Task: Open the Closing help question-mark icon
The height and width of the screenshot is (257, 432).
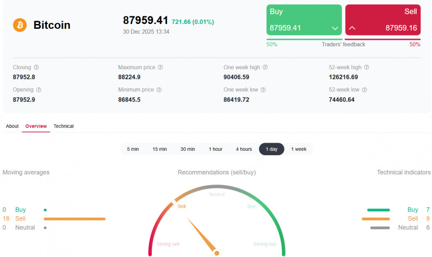Action: (36, 67)
